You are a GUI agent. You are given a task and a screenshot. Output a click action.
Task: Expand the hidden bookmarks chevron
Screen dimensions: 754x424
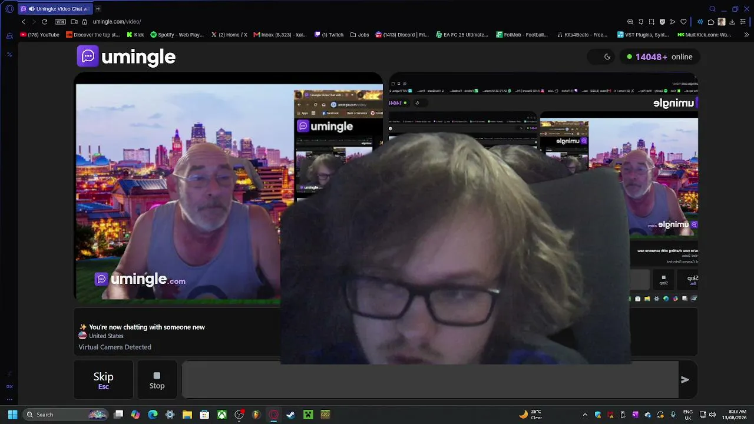click(746, 35)
